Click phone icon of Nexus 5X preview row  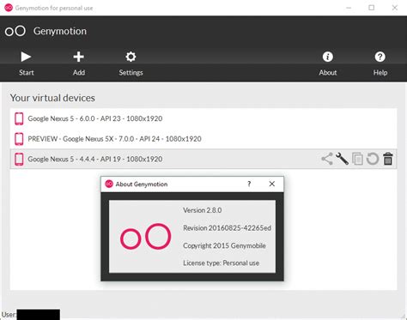[19, 139]
